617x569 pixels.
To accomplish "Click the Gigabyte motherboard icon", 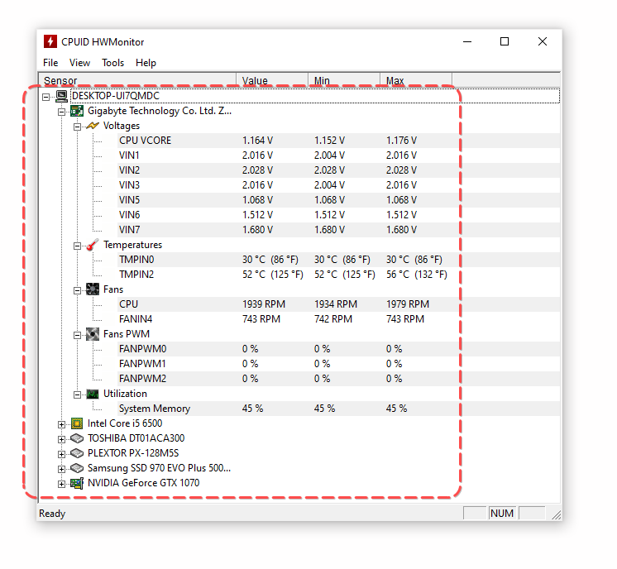I will coord(77,111).
